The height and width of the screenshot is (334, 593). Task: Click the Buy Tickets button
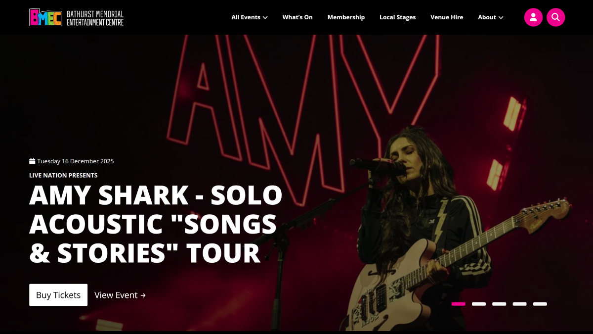(x=58, y=295)
